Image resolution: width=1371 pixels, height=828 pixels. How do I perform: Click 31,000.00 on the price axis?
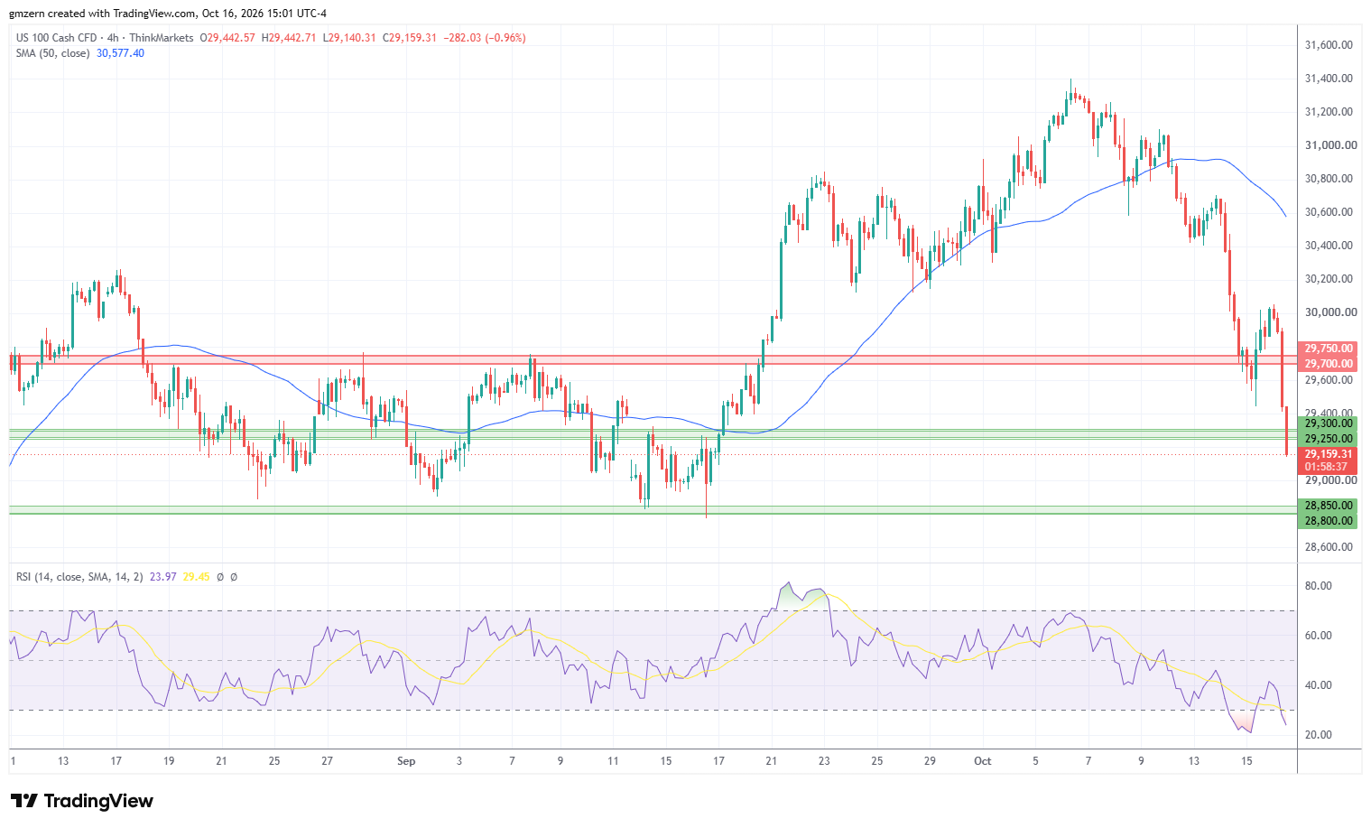[x=1330, y=145]
